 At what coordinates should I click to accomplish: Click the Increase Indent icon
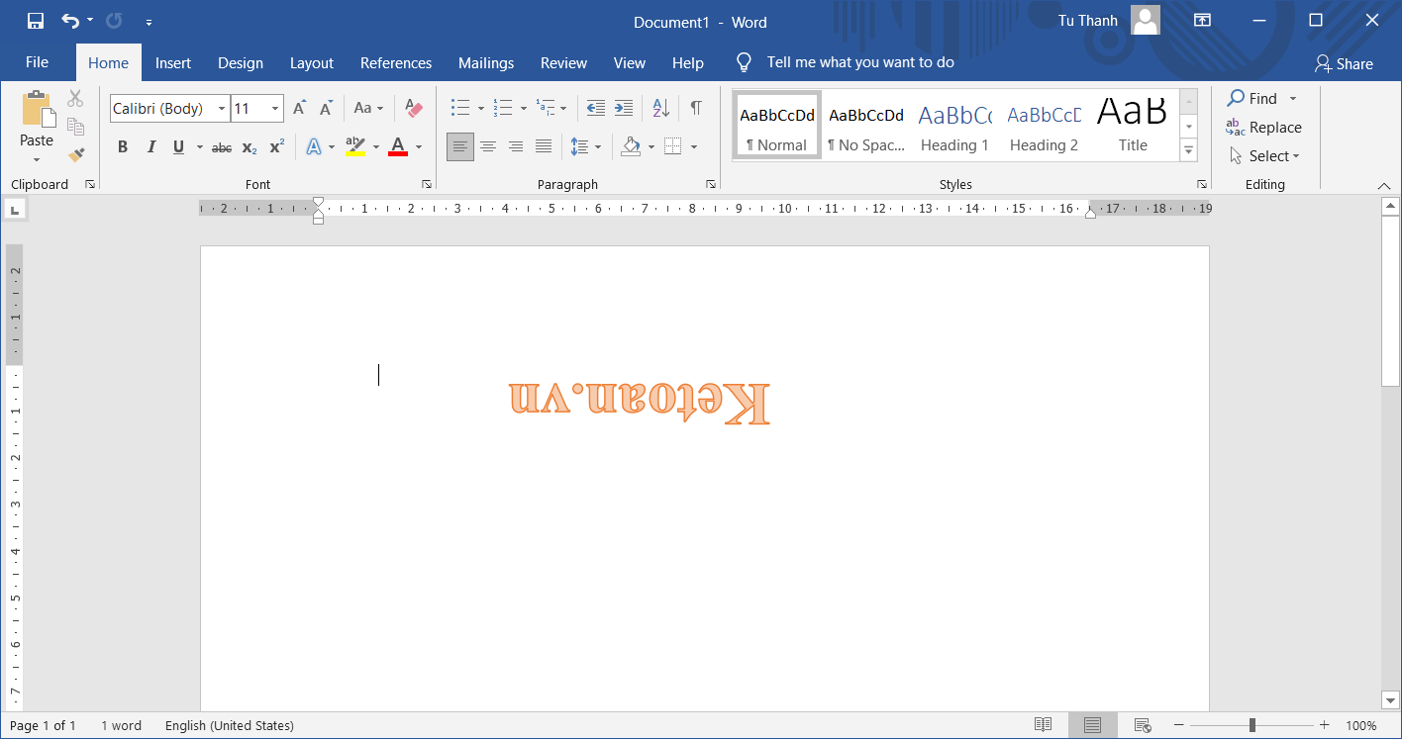pos(624,108)
